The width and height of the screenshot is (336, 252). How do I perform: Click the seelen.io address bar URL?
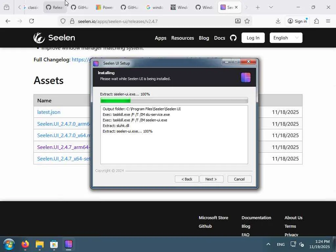pos(118,21)
